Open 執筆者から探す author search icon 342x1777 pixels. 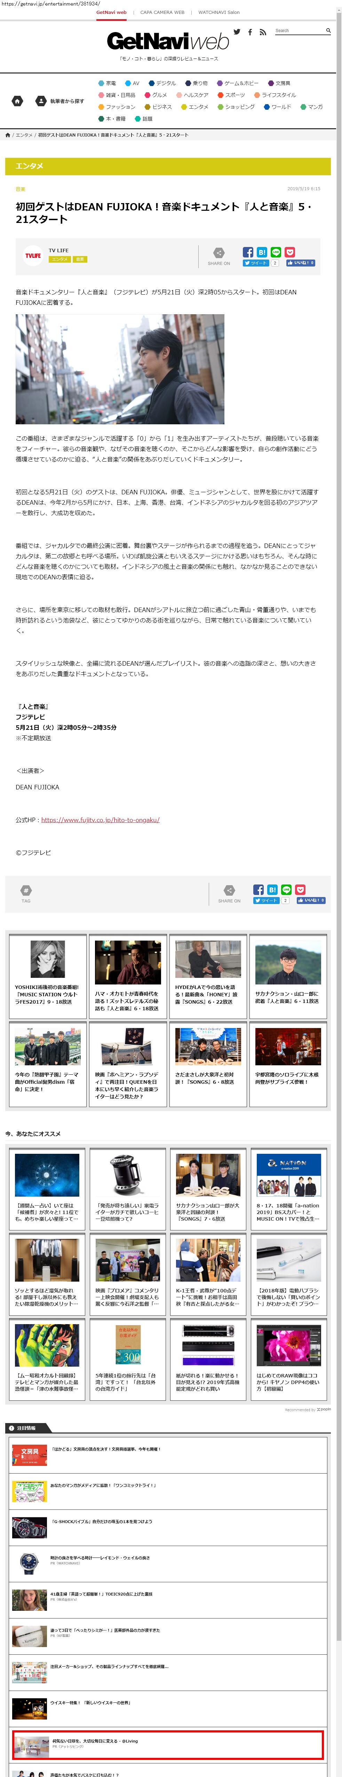[x=41, y=101]
